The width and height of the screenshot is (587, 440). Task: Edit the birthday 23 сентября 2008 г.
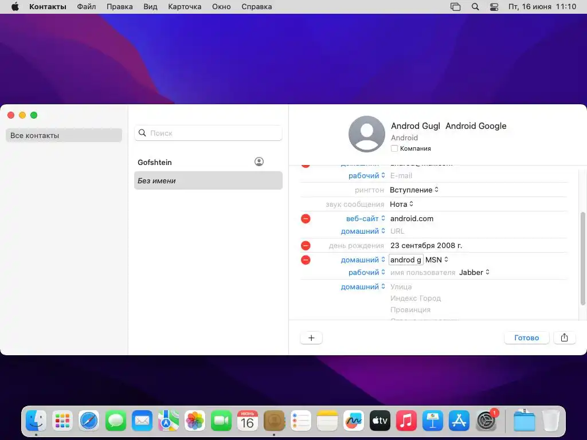(x=426, y=245)
